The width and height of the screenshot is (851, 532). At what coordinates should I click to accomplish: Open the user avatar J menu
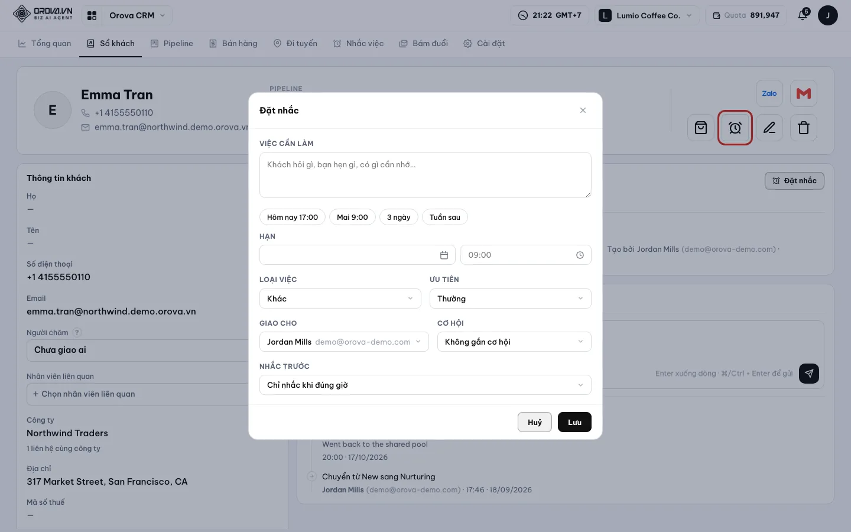(x=827, y=15)
